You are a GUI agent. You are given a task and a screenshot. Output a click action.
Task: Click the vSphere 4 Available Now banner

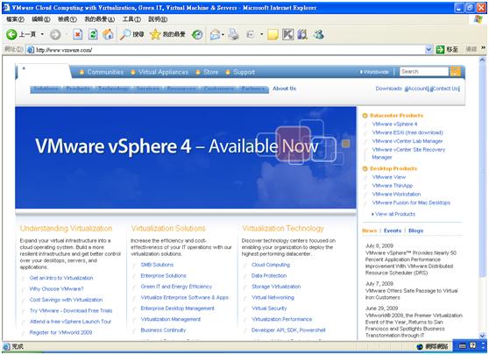tap(186, 158)
